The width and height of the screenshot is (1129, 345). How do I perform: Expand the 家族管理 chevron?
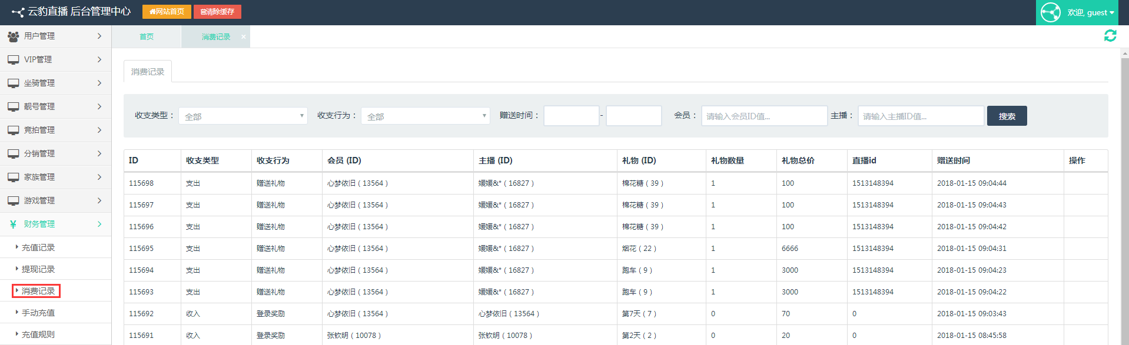(x=99, y=177)
